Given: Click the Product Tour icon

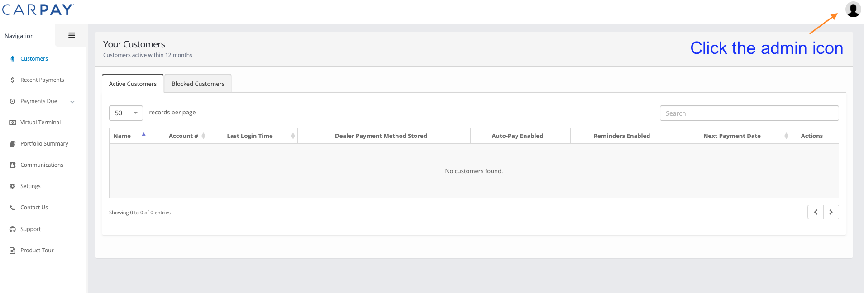Looking at the screenshot, I should point(13,250).
